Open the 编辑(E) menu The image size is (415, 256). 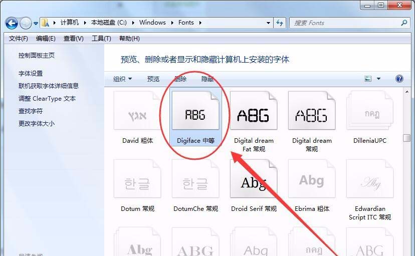click(x=46, y=39)
